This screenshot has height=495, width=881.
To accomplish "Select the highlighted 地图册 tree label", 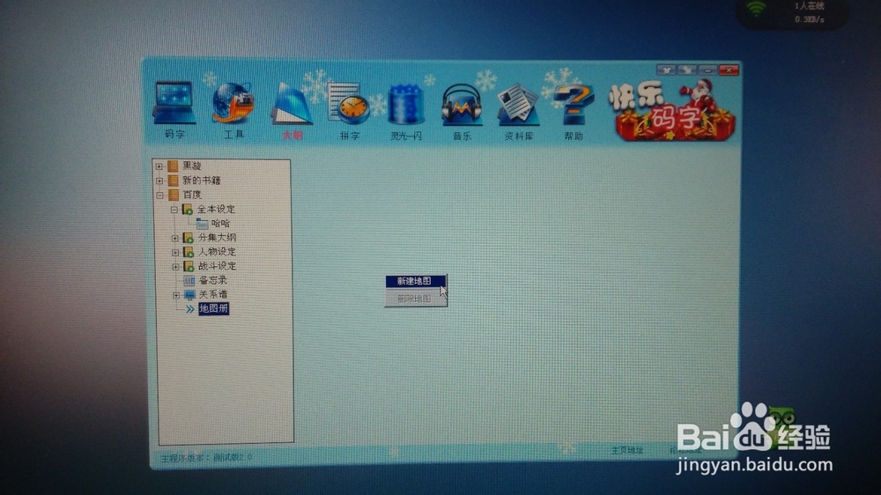I will point(213,308).
